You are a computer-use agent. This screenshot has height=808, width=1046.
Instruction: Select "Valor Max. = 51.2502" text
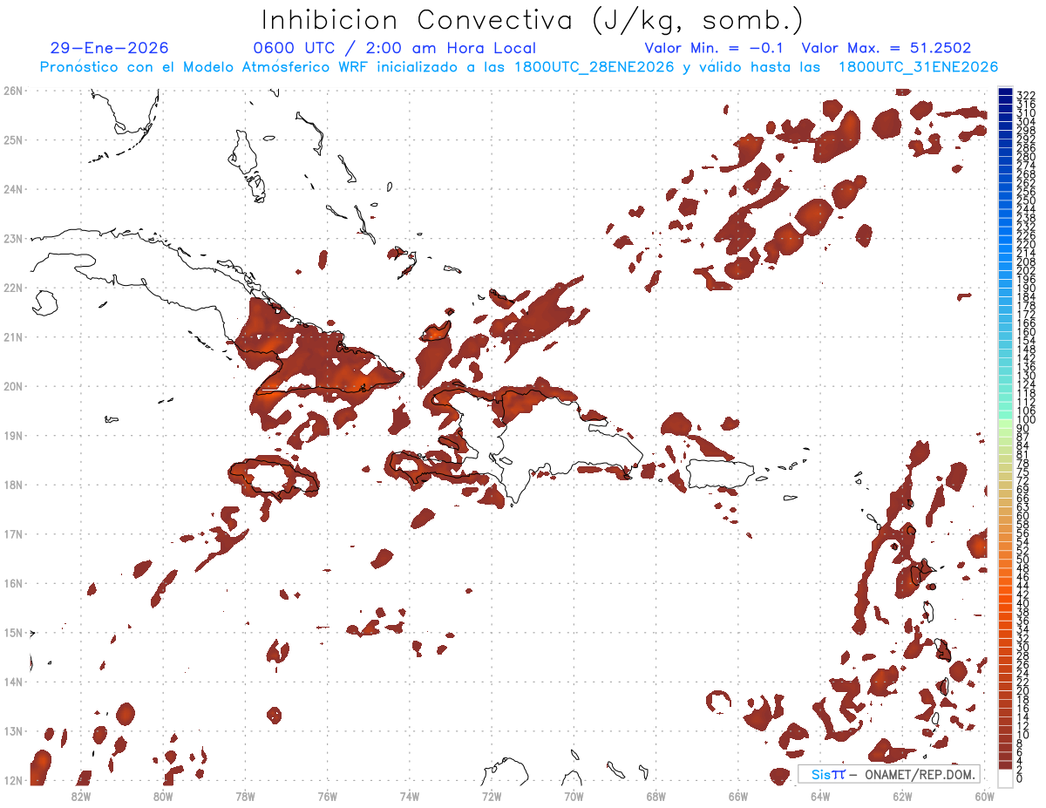(x=886, y=48)
